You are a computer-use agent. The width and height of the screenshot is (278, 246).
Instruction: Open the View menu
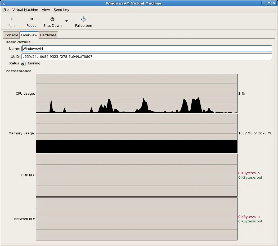tap(46, 10)
